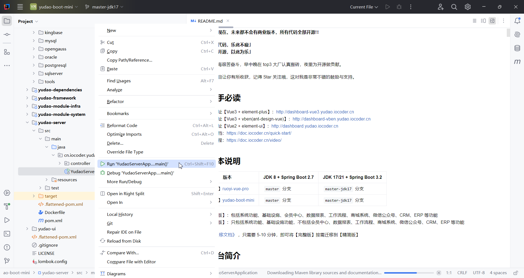The height and width of the screenshot is (278, 524).
Task: Select Cut in the context menu
Action: point(157,42)
